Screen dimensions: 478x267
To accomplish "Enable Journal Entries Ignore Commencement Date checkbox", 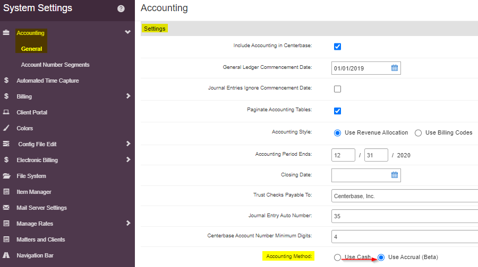I will pos(337,89).
